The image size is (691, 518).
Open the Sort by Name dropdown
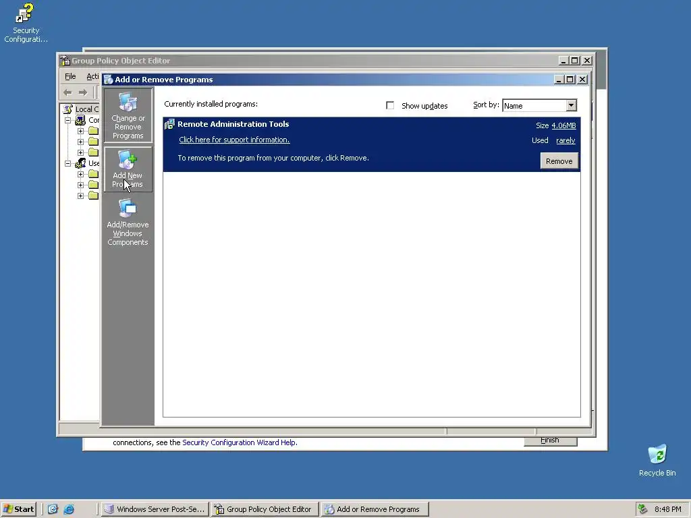tap(571, 105)
